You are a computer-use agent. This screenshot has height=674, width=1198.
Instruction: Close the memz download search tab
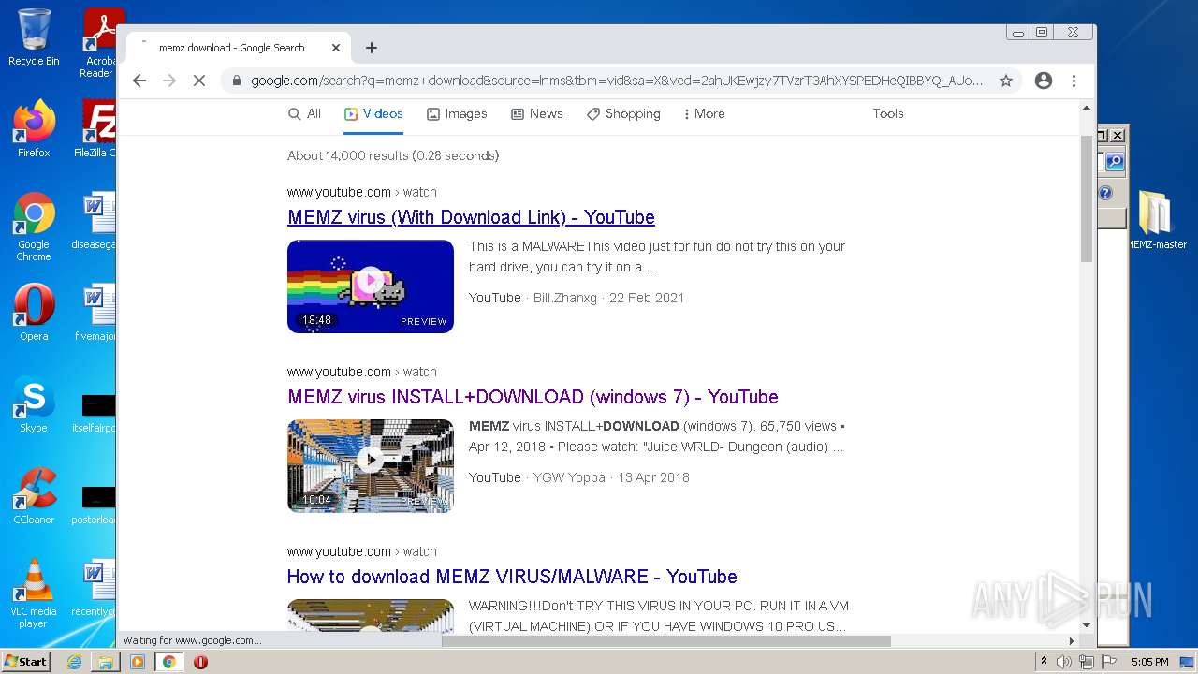(336, 48)
